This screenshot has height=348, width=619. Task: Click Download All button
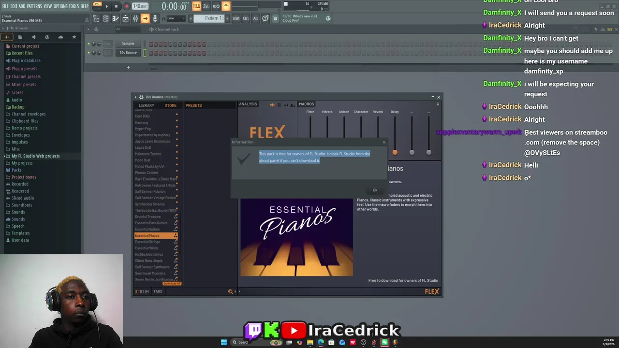[x=172, y=284]
